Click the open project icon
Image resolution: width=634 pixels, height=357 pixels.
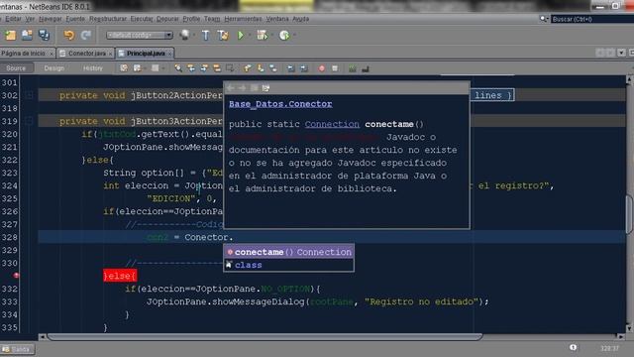[x=27, y=36]
